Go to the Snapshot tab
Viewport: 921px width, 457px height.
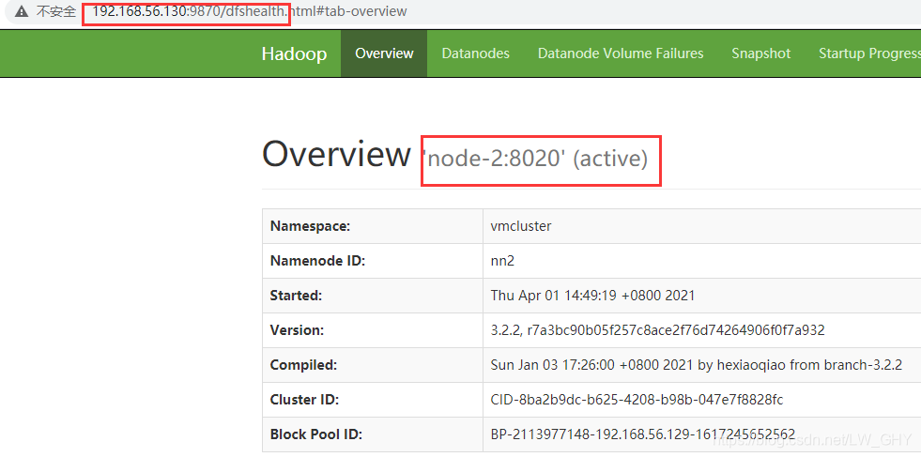click(761, 53)
